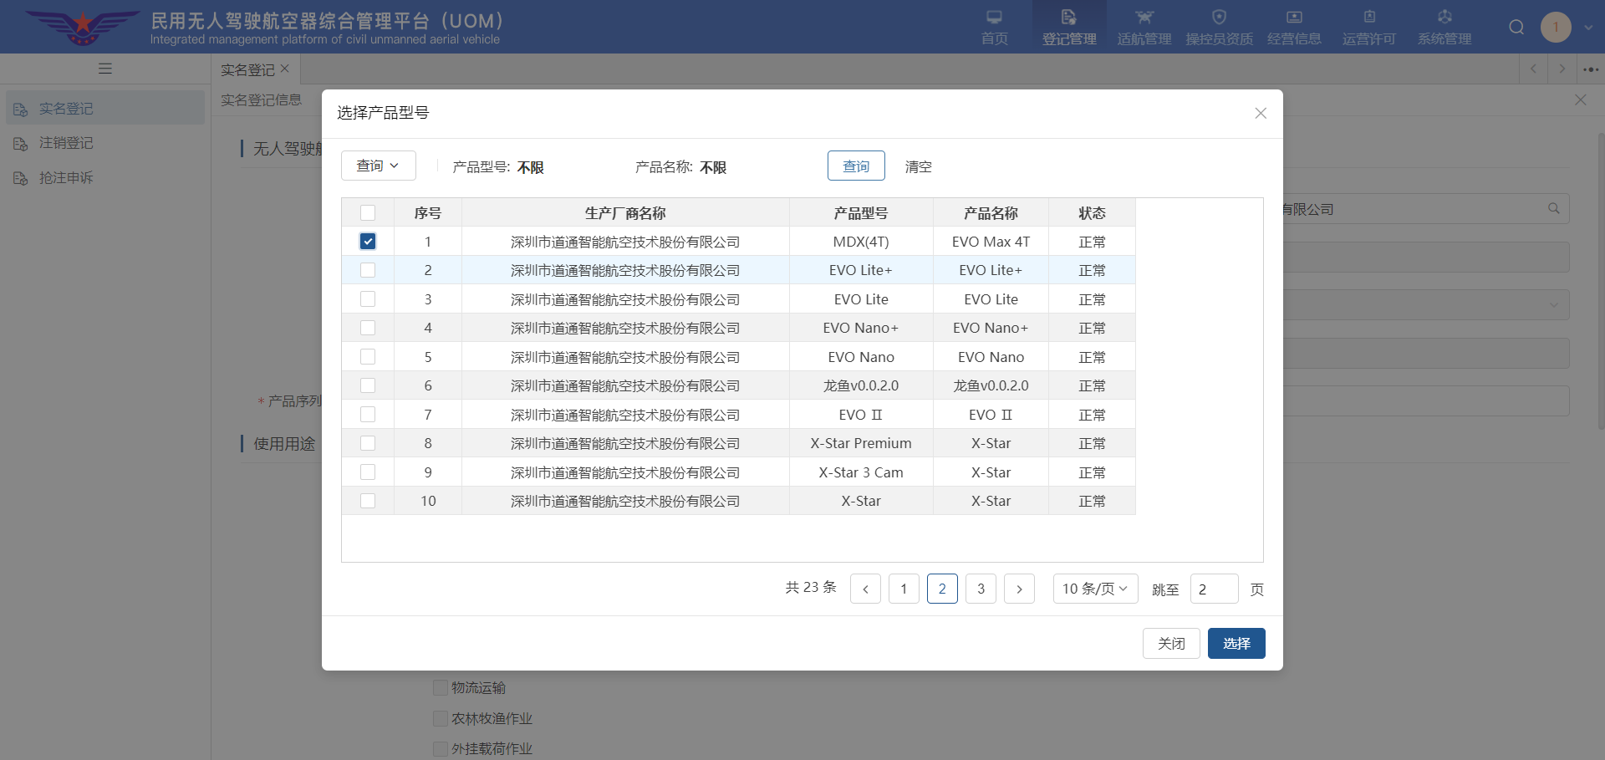This screenshot has height=760, width=1605.
Task: Expand the user avatar menu arrow
Action: coord(1588,28)
